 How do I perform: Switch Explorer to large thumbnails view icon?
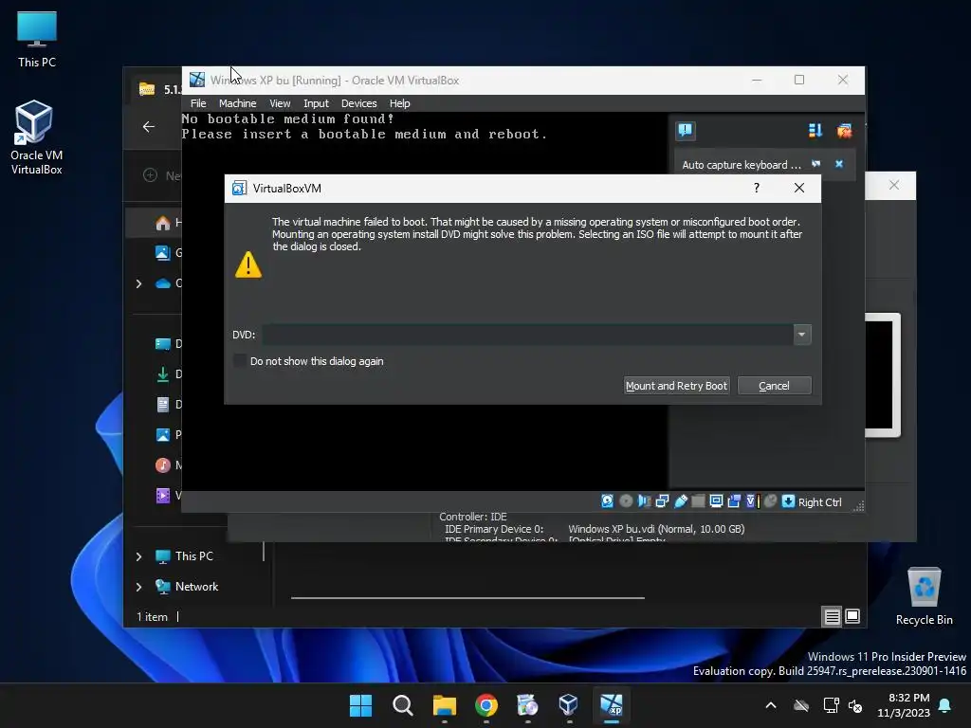coord(852,616)
